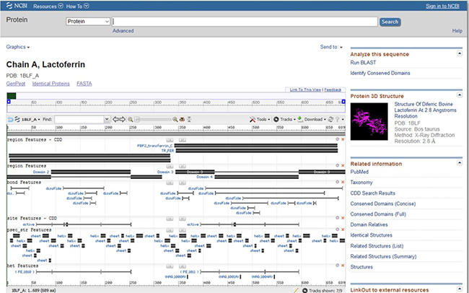Image resolution: width=469 pixels, height=293 pixels.
Task: Expand the How To menu in NCBI header
Action: [x=77, y=6]
